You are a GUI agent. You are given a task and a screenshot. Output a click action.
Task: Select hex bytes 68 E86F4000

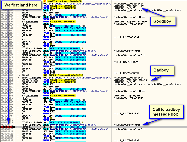click(x=30, y=22)
